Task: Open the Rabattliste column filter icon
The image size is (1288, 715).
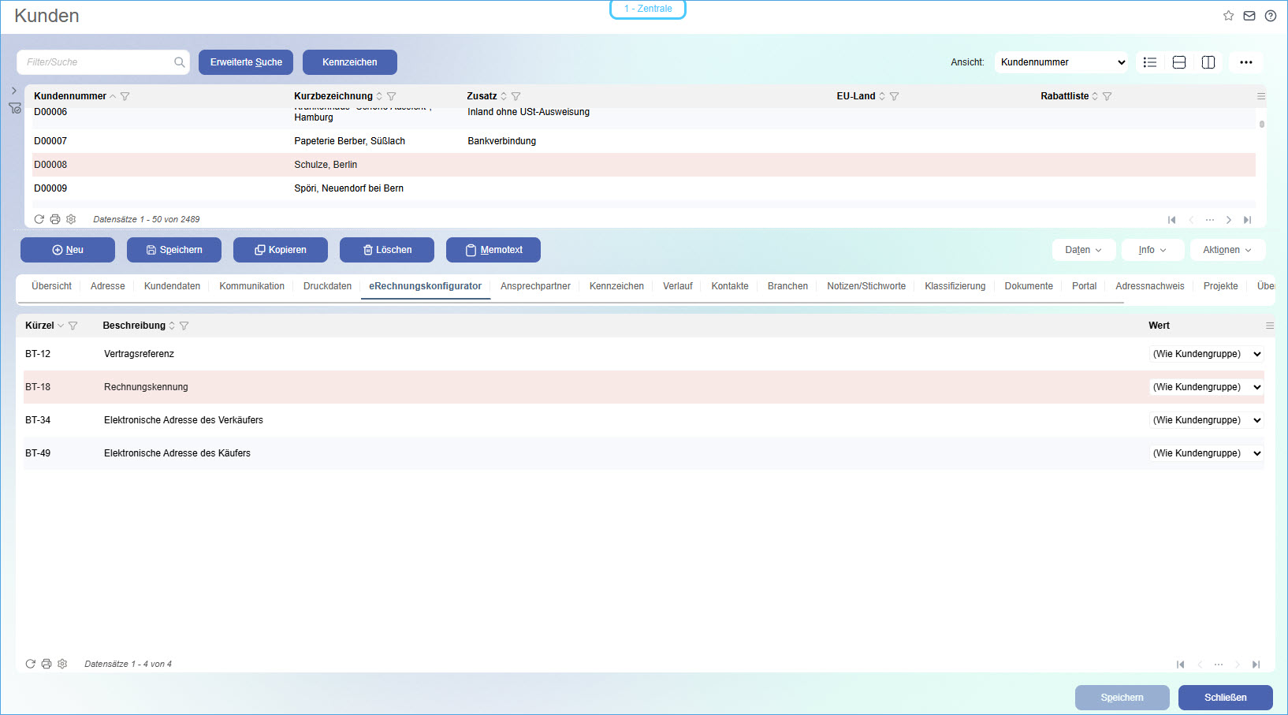Action: (1107, 96)
